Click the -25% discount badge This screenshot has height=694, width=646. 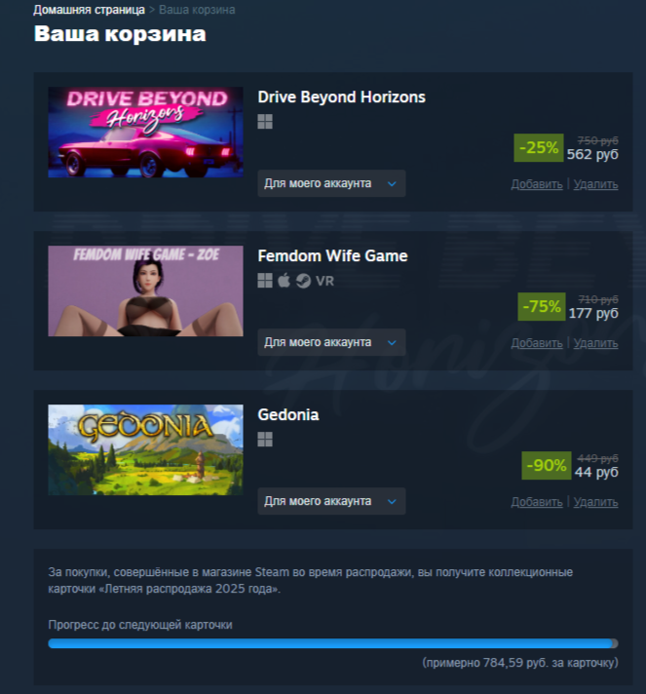click(539, 148)
